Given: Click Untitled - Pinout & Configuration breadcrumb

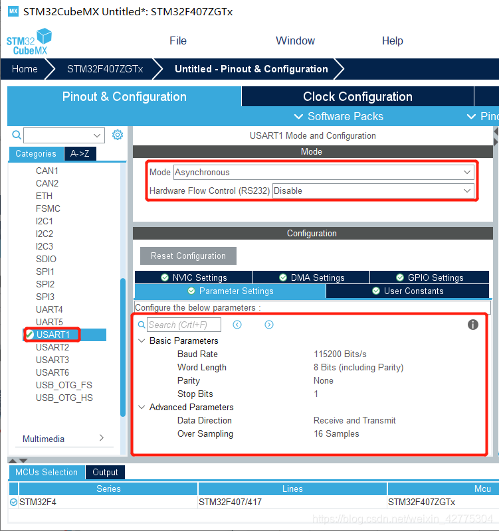Looking at the screenshot, I should point(251,69).
